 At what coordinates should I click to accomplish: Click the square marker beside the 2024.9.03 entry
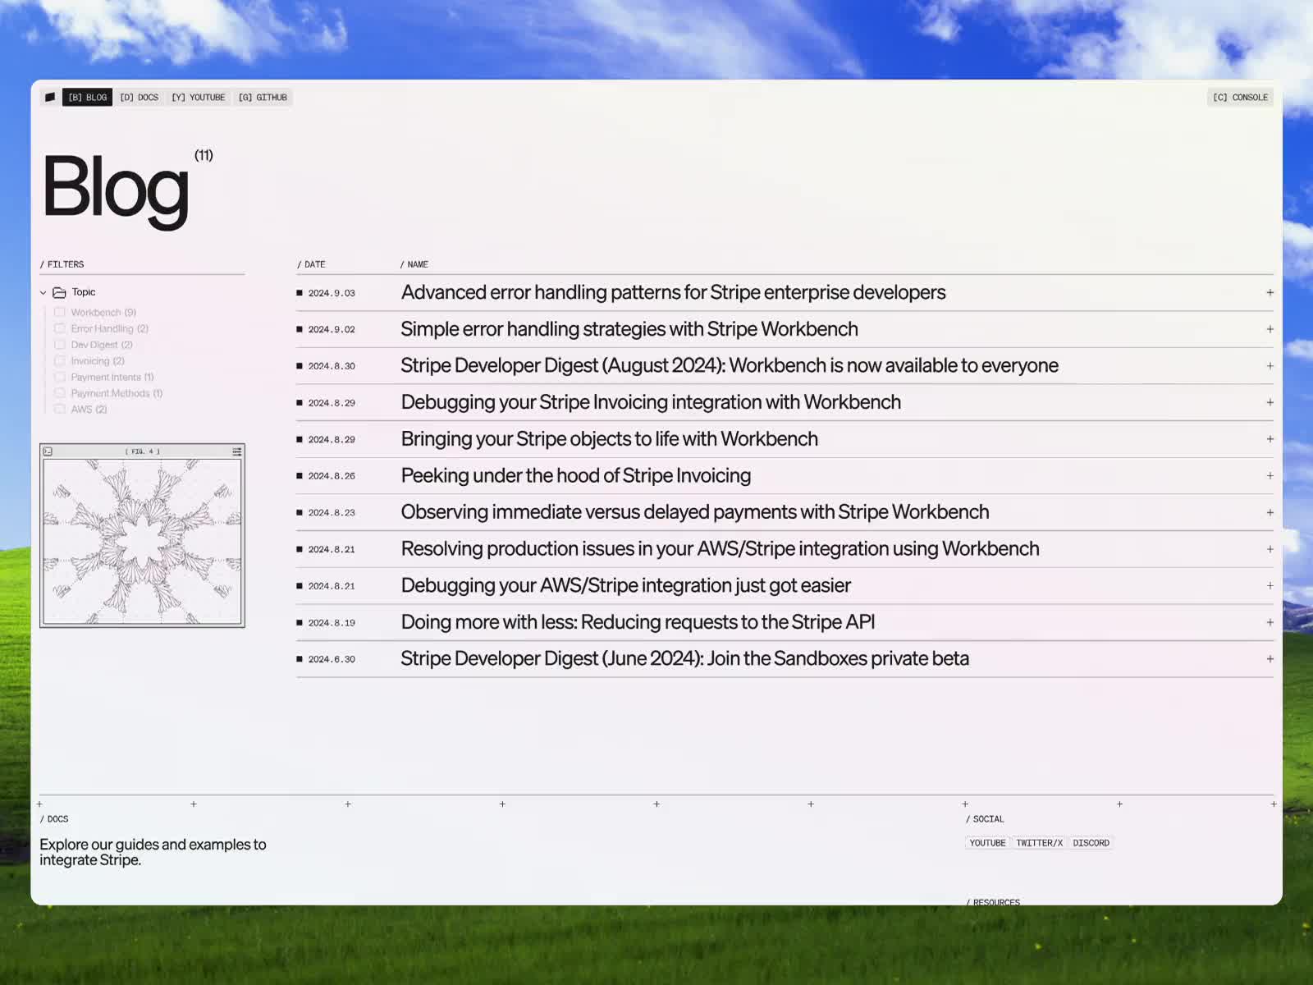tap(300, 292)
